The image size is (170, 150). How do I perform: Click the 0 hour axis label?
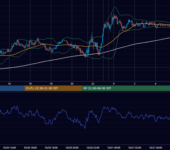(114, 84)
